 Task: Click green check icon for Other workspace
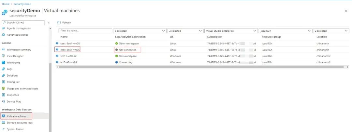click(x=116, y=43)
